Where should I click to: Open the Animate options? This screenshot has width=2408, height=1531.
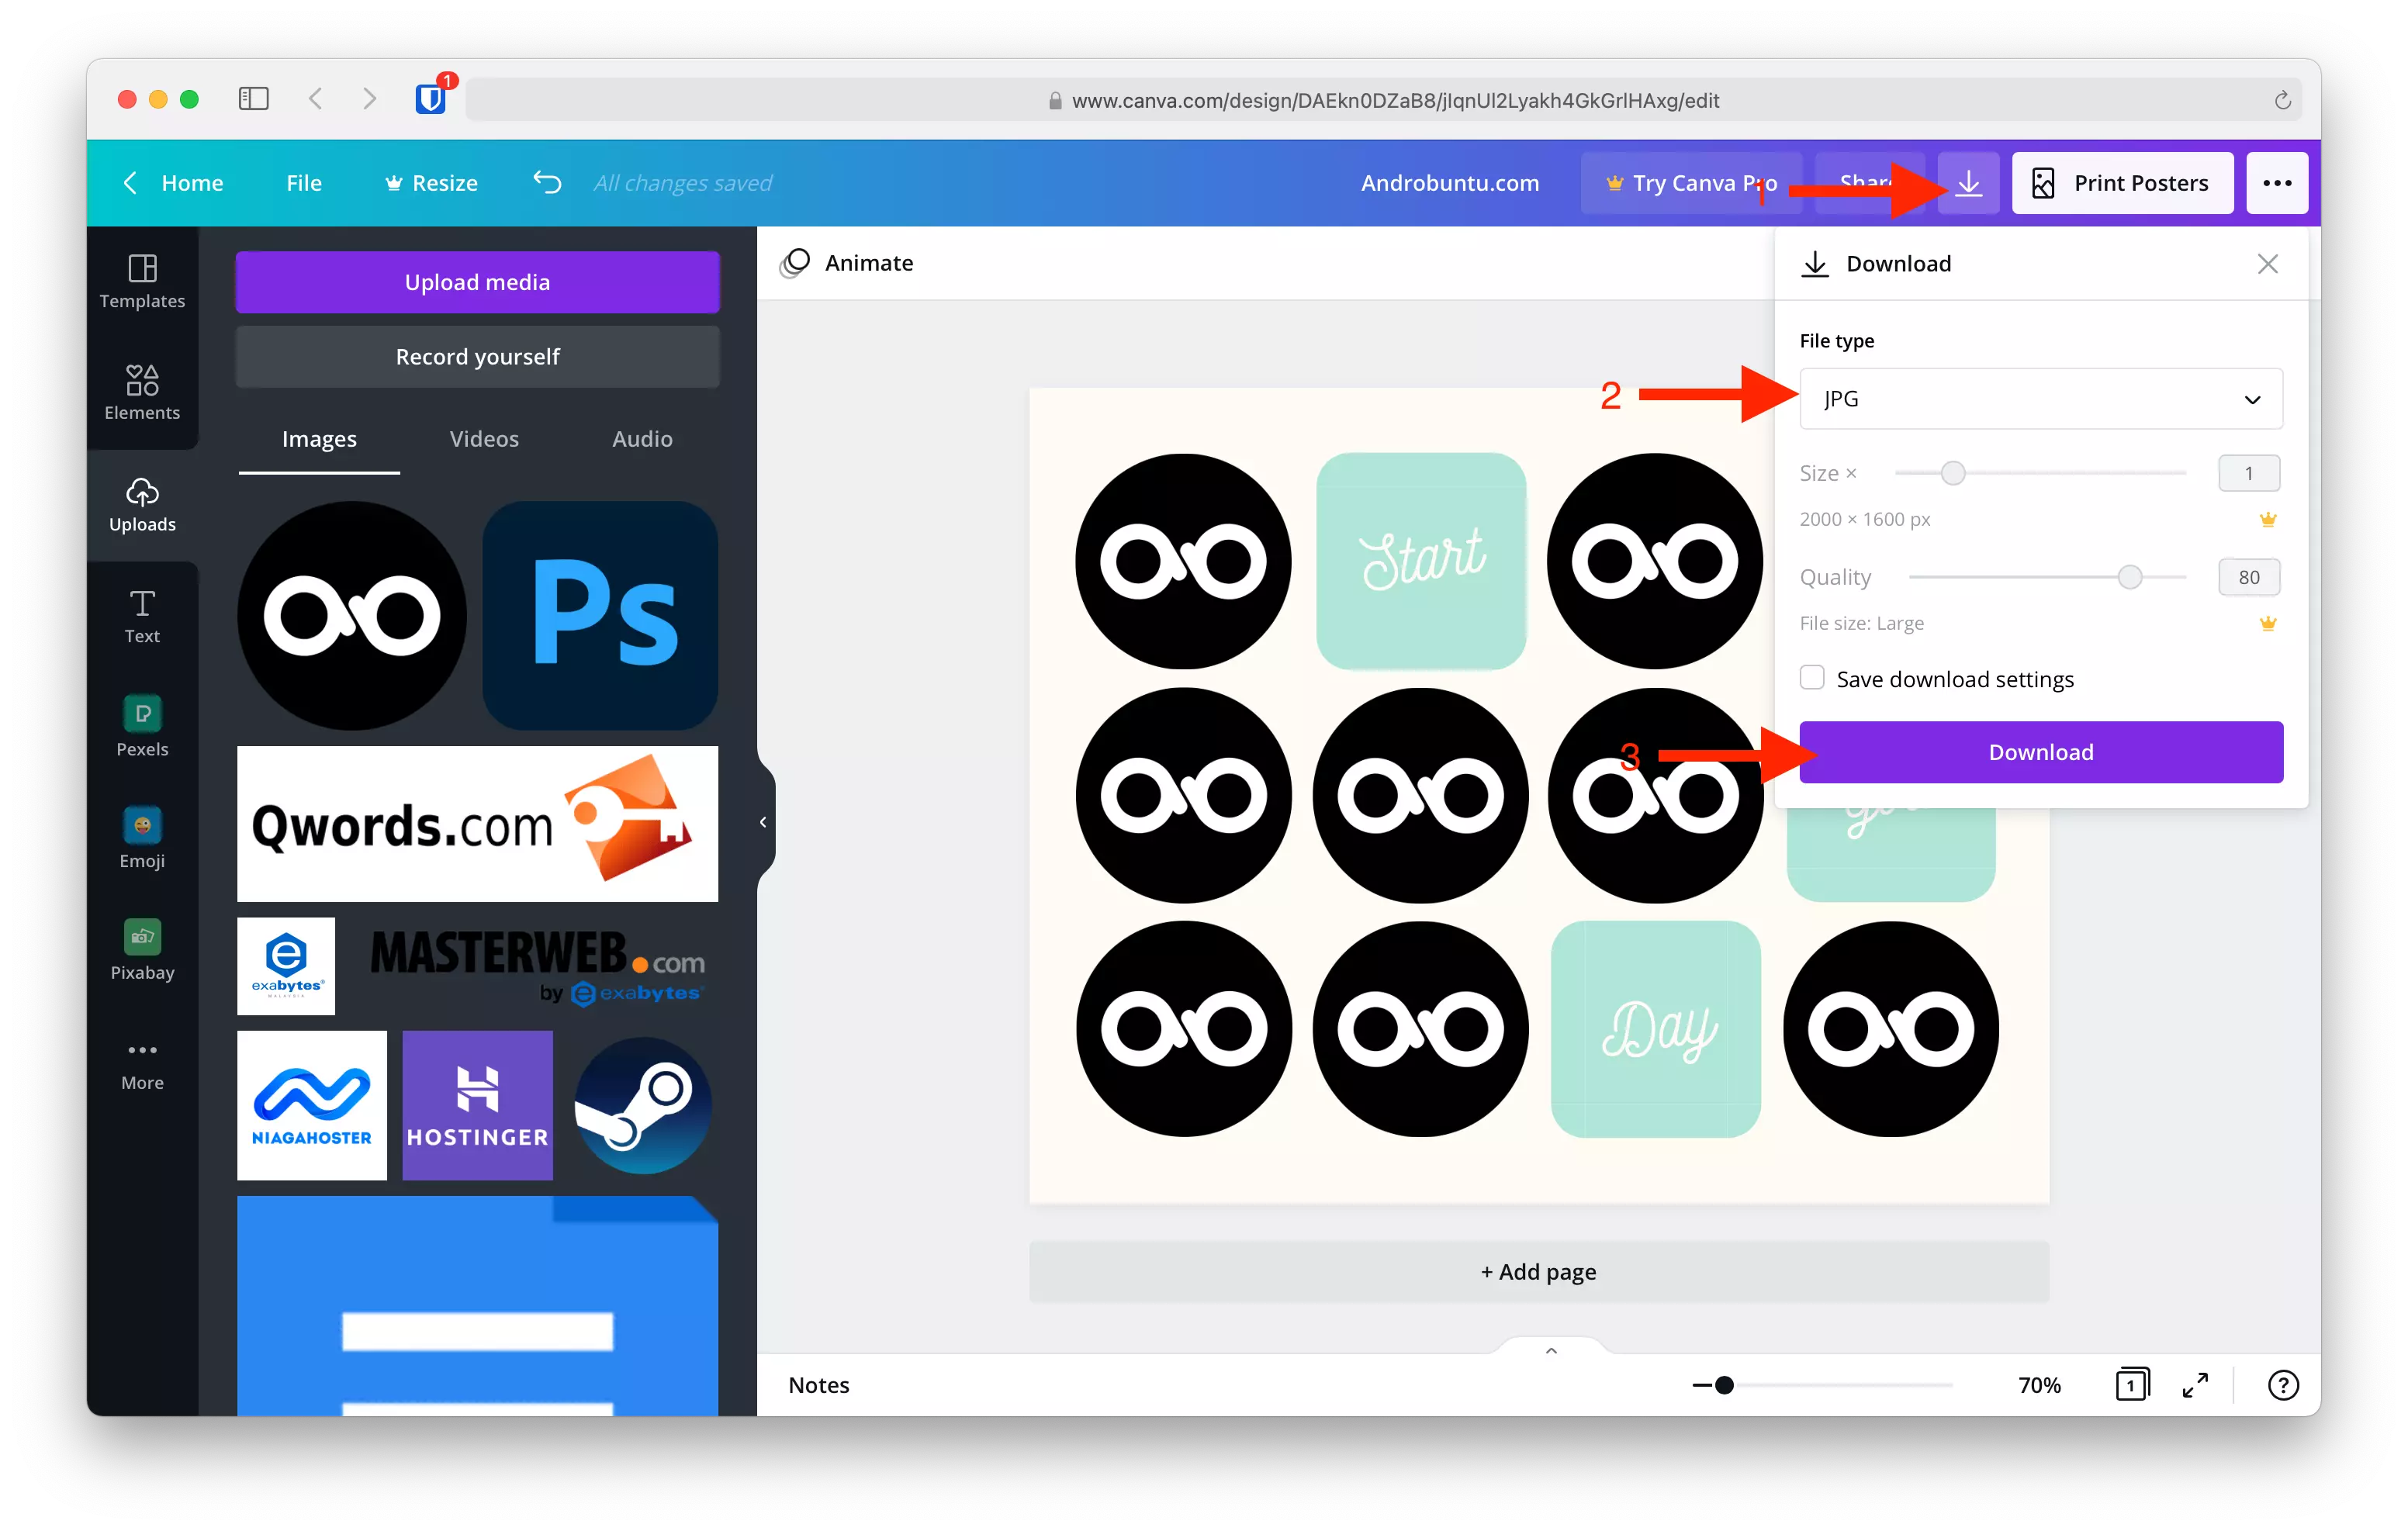846,262
